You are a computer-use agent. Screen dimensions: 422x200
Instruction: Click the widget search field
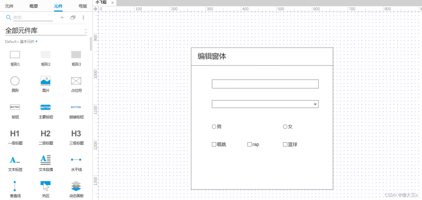coord(33,18)
